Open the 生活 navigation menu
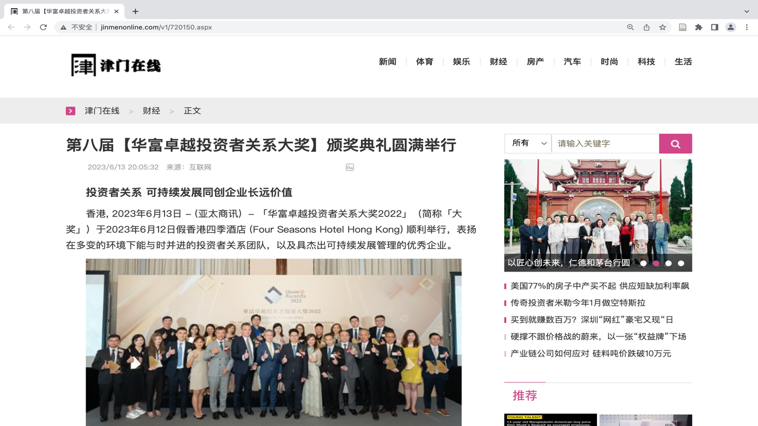This screenshot has width=758, height=426. coord(683,61)
